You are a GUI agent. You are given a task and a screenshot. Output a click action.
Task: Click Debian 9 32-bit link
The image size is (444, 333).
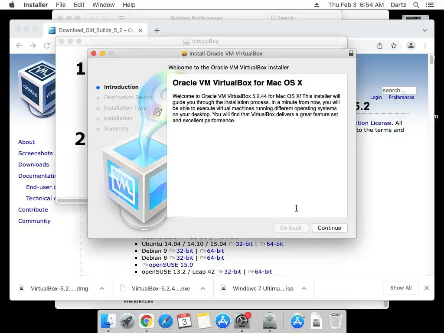tap(185, 251)
